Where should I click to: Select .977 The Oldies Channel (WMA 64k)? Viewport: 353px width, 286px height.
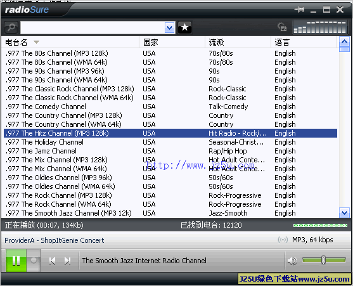coord(170,186)
